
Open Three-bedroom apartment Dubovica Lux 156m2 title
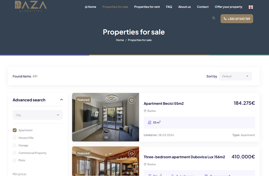(x=184, y=157)
